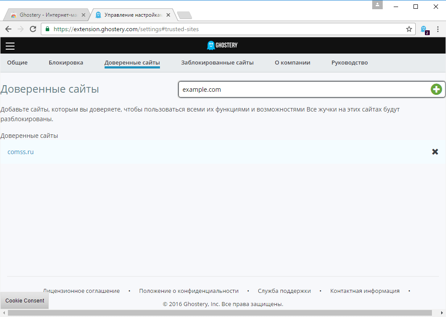446x317 pixels.
Task: Switch to the Общие settings tab
Action: pos(17,62)
